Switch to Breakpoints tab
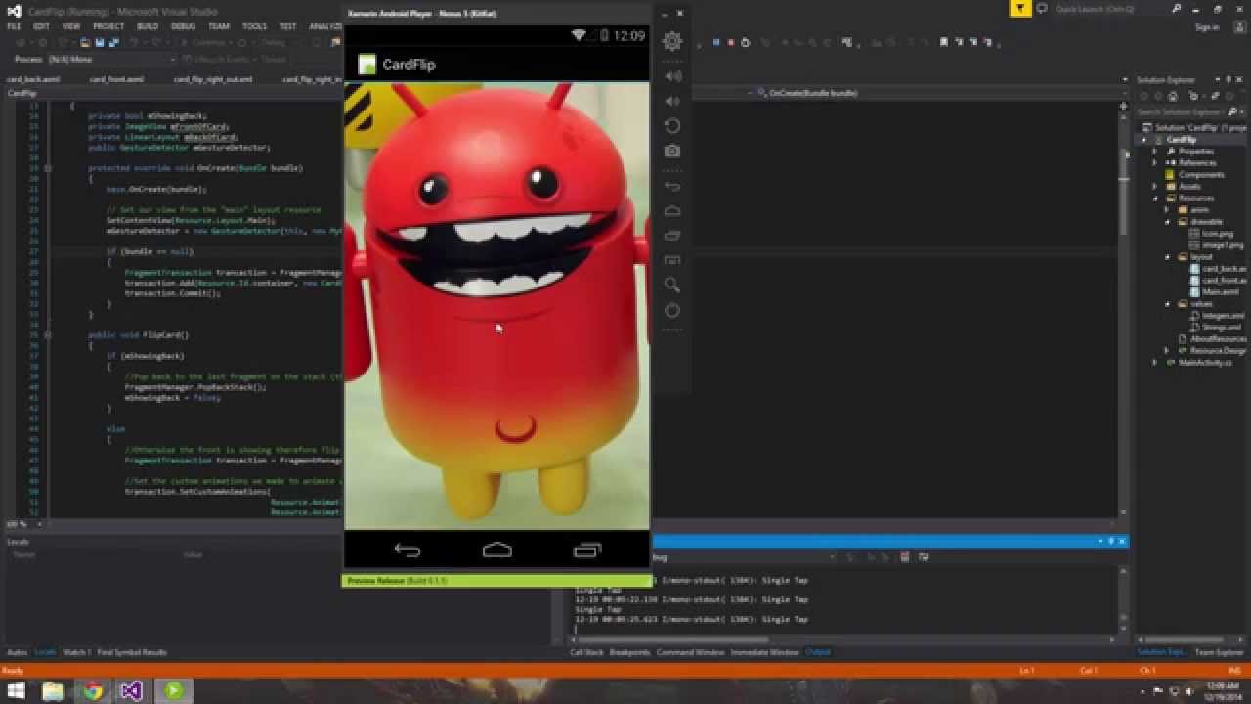Screen dimensions: 1251x704 click(629, 652)
